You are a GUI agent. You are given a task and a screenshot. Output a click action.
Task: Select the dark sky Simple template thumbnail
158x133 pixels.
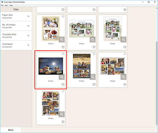point(51,66)
